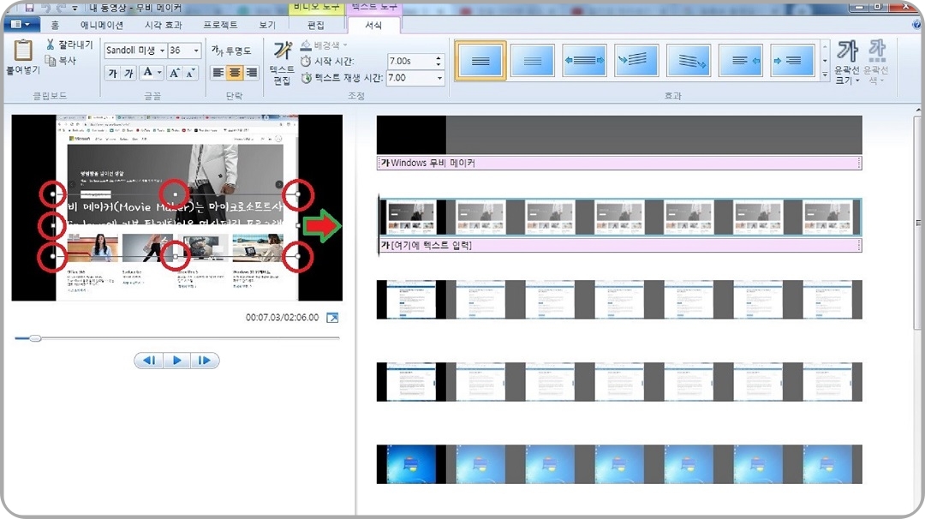Align text left in 단락 group
The height and width of the screenshot is (519, 925).
coord(218,73)
